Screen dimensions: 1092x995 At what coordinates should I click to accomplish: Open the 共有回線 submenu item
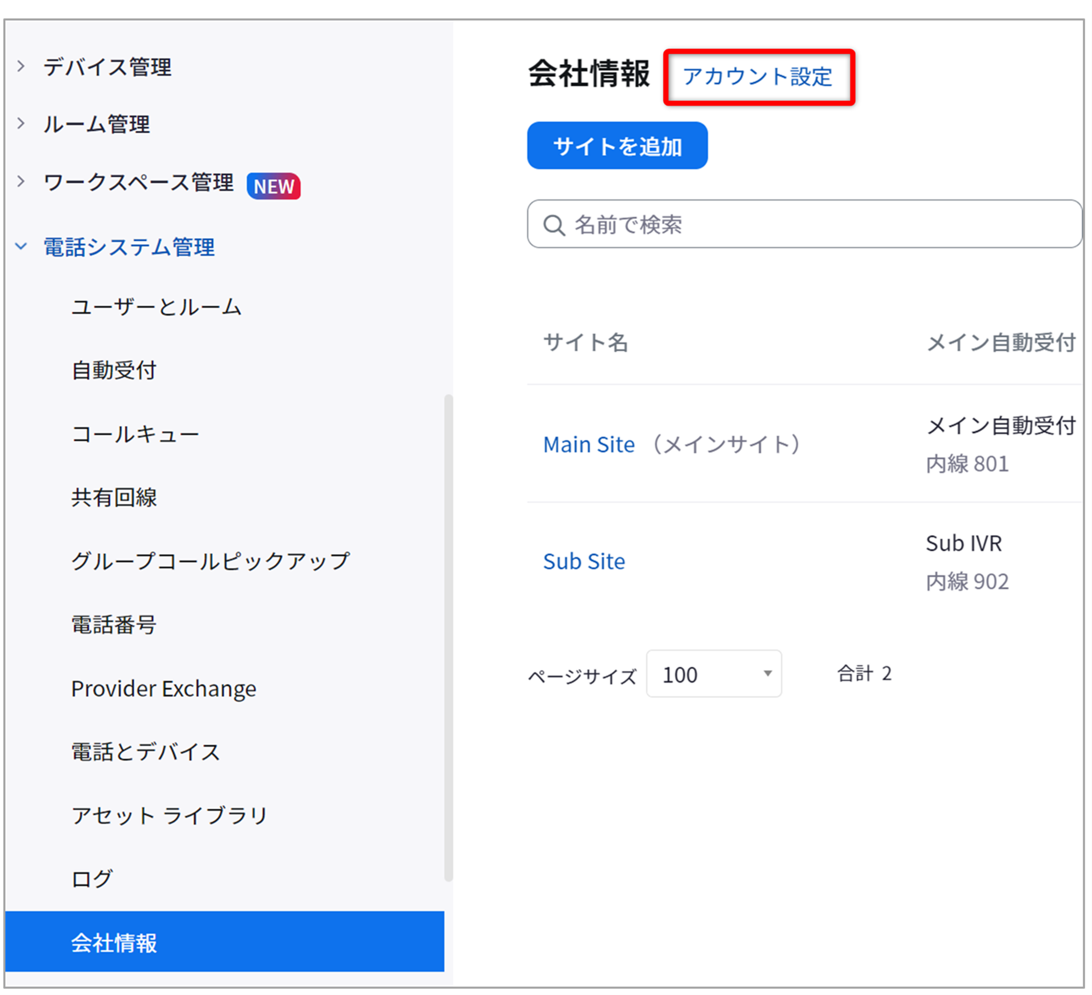point(114,498)
